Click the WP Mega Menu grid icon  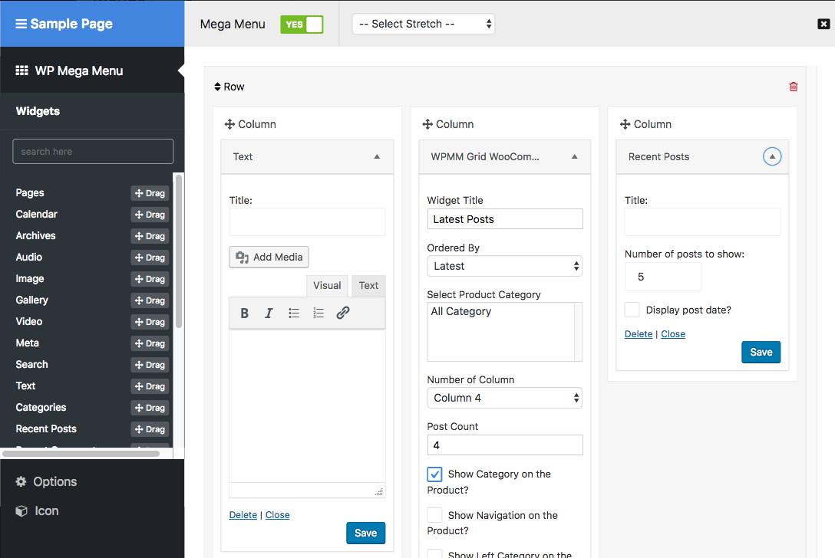21,71
